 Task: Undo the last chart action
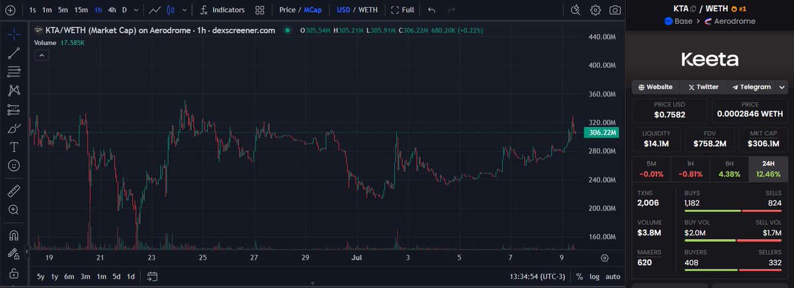[x=432, y=10]
